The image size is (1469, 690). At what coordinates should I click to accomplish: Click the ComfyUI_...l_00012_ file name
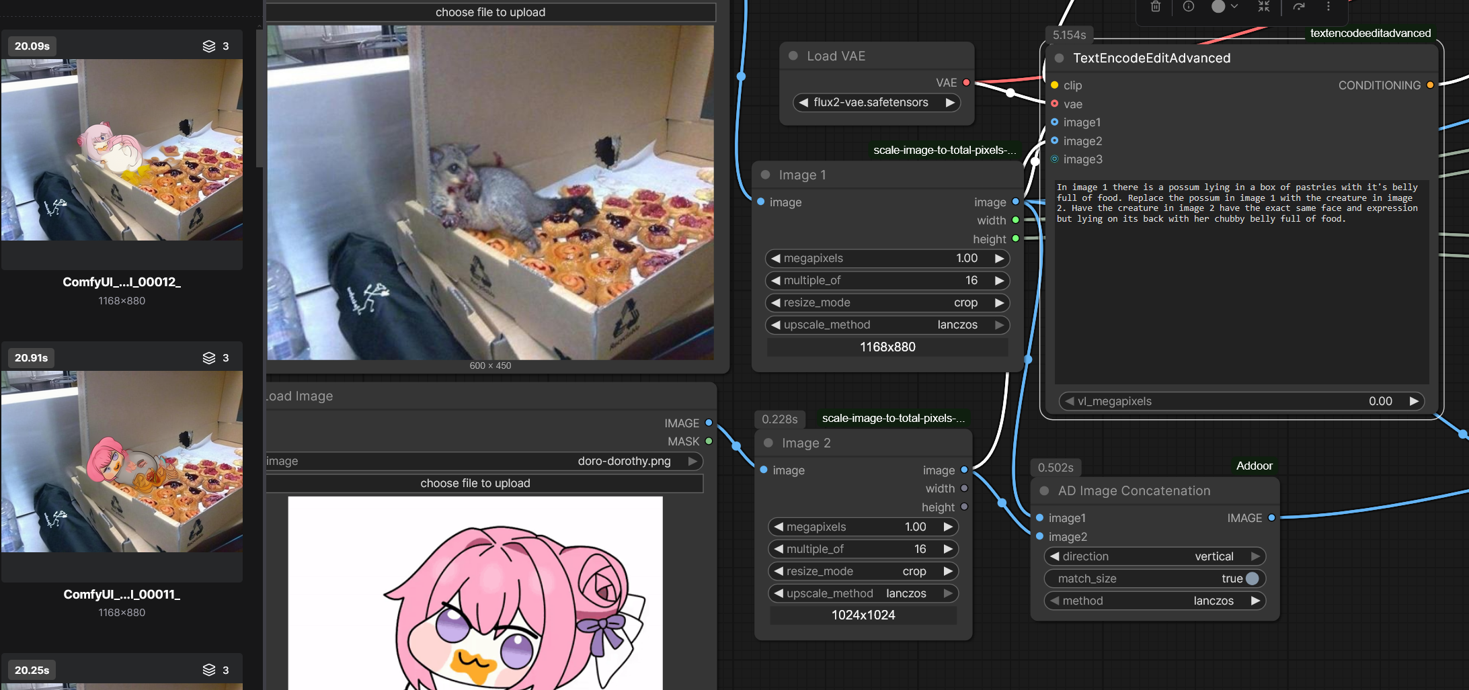coord(122,282)
